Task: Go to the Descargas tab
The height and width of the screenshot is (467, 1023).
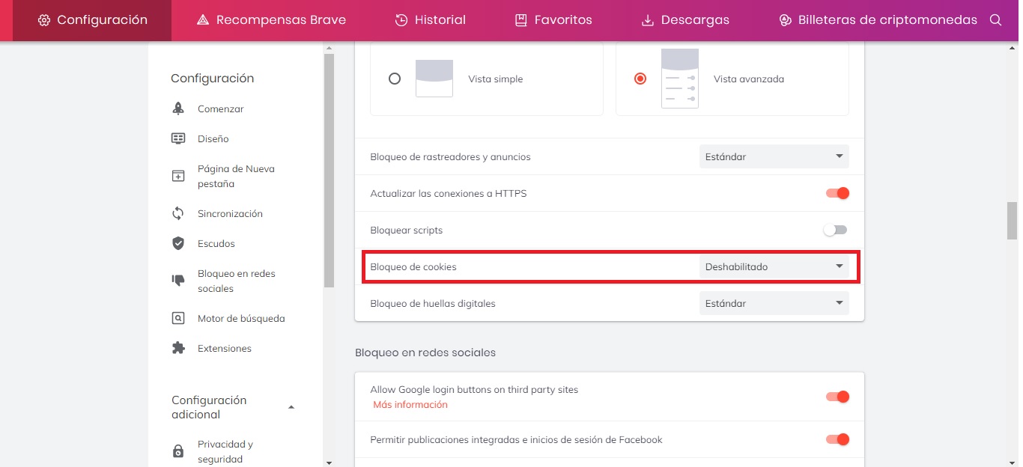Action: 685,20
